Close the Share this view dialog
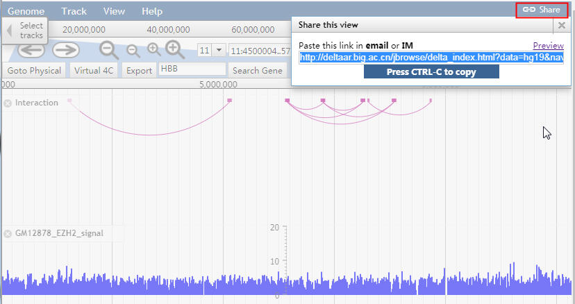 (x=561, y=25)
